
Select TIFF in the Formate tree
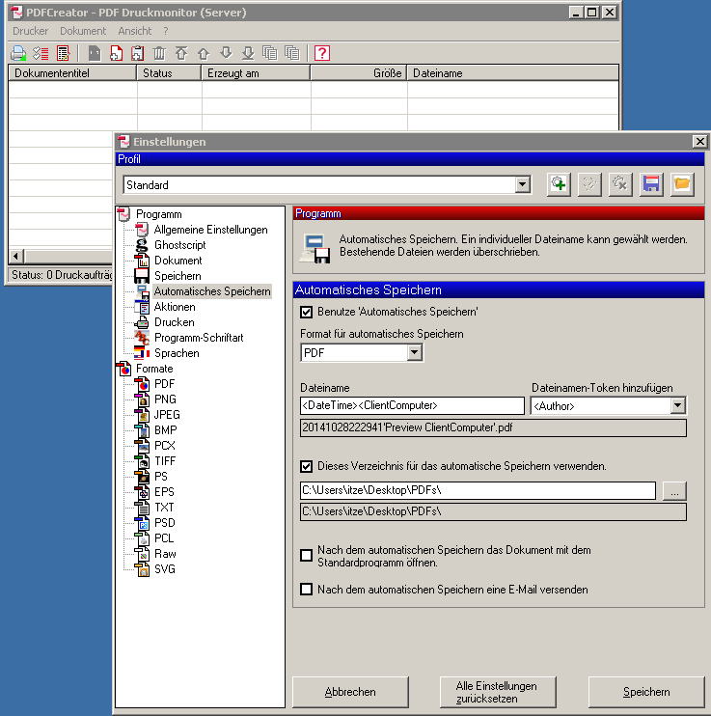coord(164,461)
